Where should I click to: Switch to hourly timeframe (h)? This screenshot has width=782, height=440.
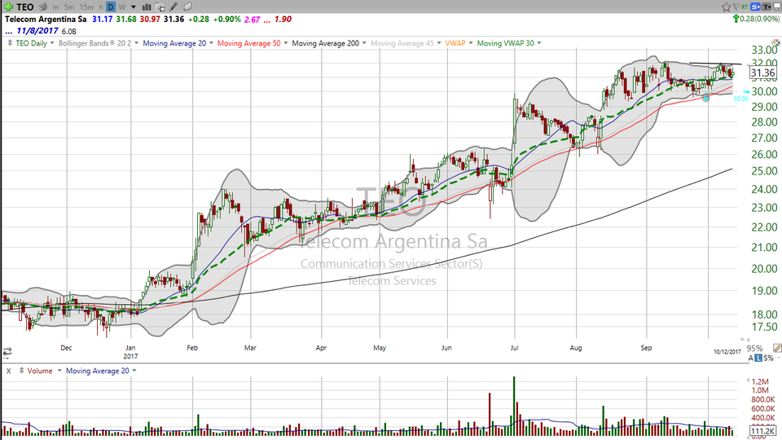pos(101,7)
